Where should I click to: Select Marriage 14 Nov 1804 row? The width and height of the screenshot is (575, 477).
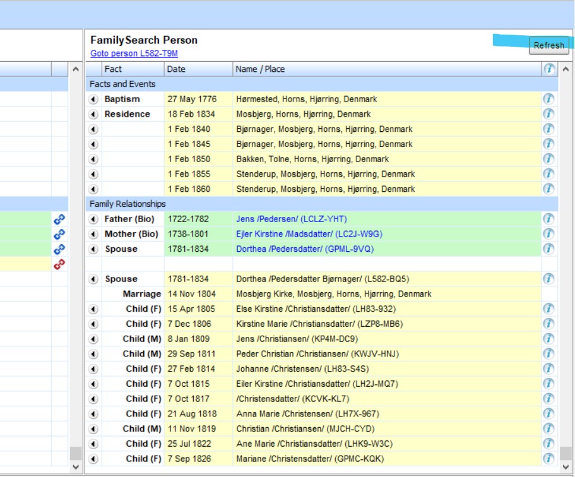coord(322,294)
